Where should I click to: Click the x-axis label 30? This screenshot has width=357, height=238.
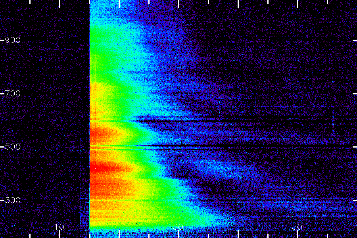click(178, 226)
